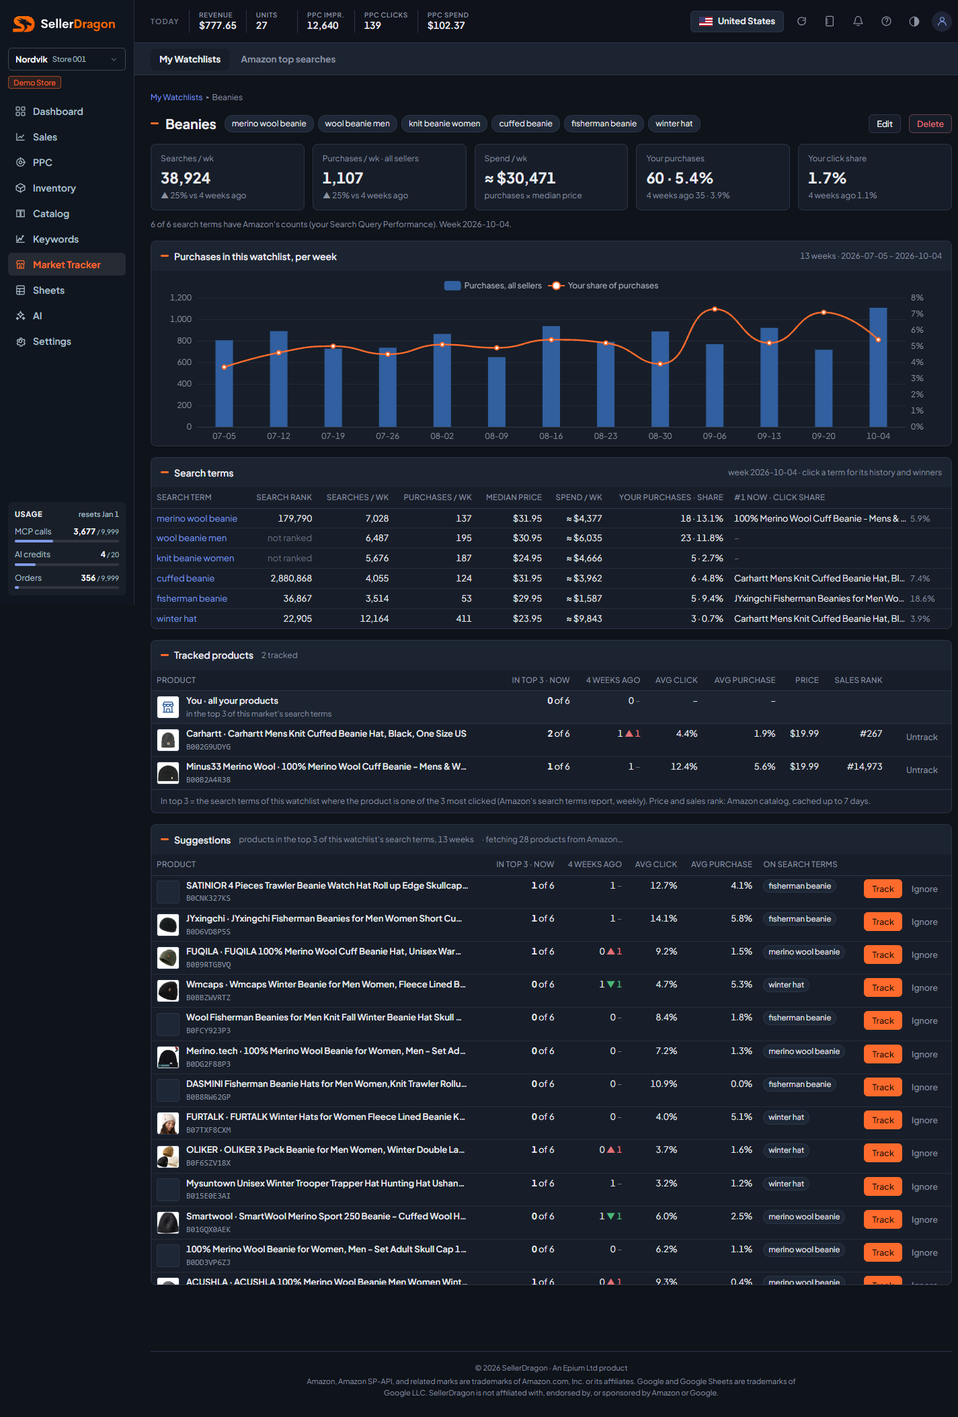Image resolution: width=958 pixels, height=1417 pixels.
Task: Track the FURTALK Winter Hats suggestion
Action: click(883, 1120)
